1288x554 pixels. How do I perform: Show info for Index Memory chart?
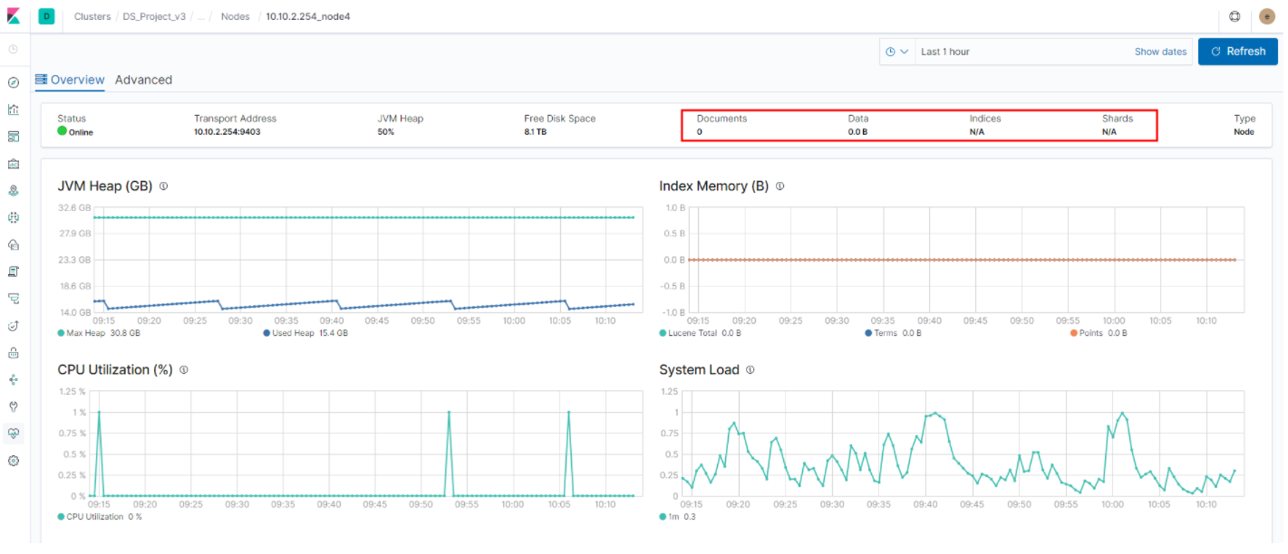(780, 186)
